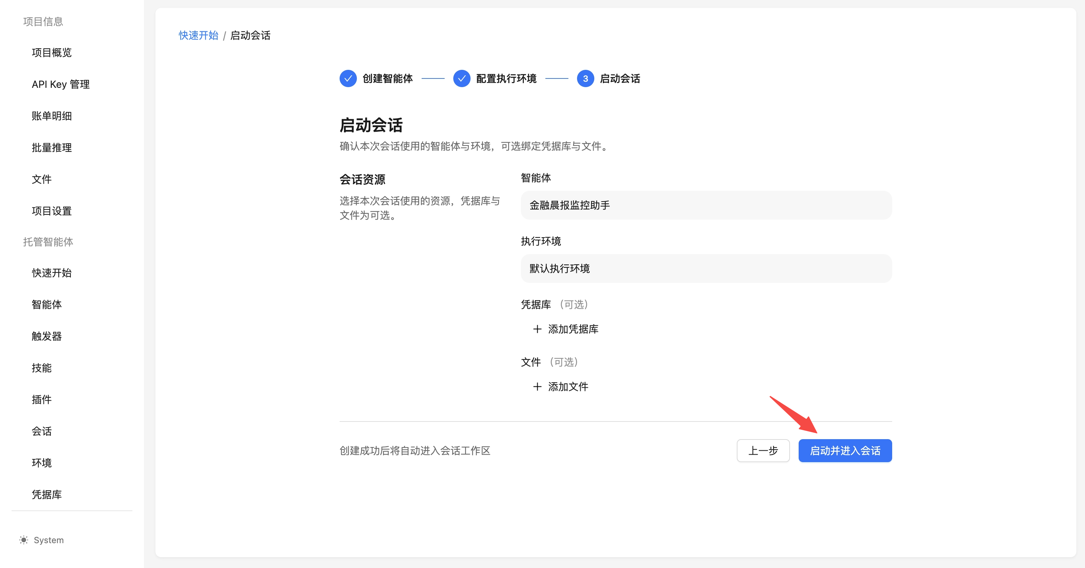Click the 创建智能体 step label
1085x568 pixels.
(x=387, y=78)
